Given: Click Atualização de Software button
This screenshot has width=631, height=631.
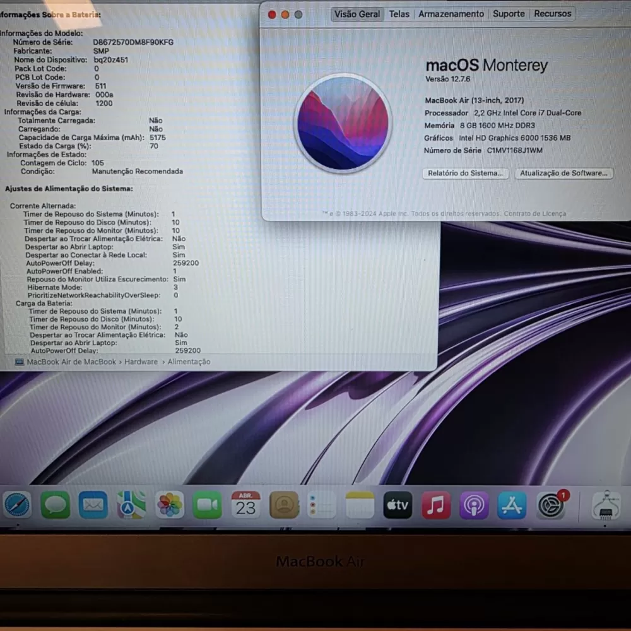Looking at the screenshot, I should [563, 174].
